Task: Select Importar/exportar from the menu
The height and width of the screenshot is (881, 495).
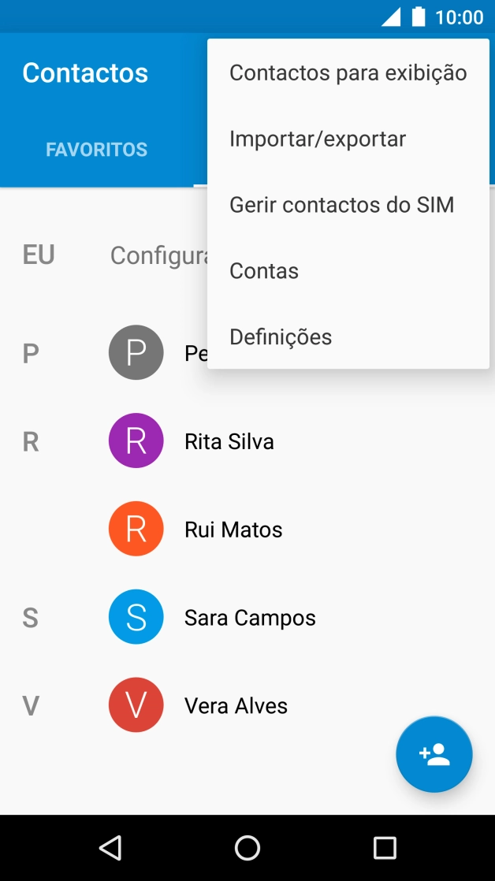Action: click(317, 138)
